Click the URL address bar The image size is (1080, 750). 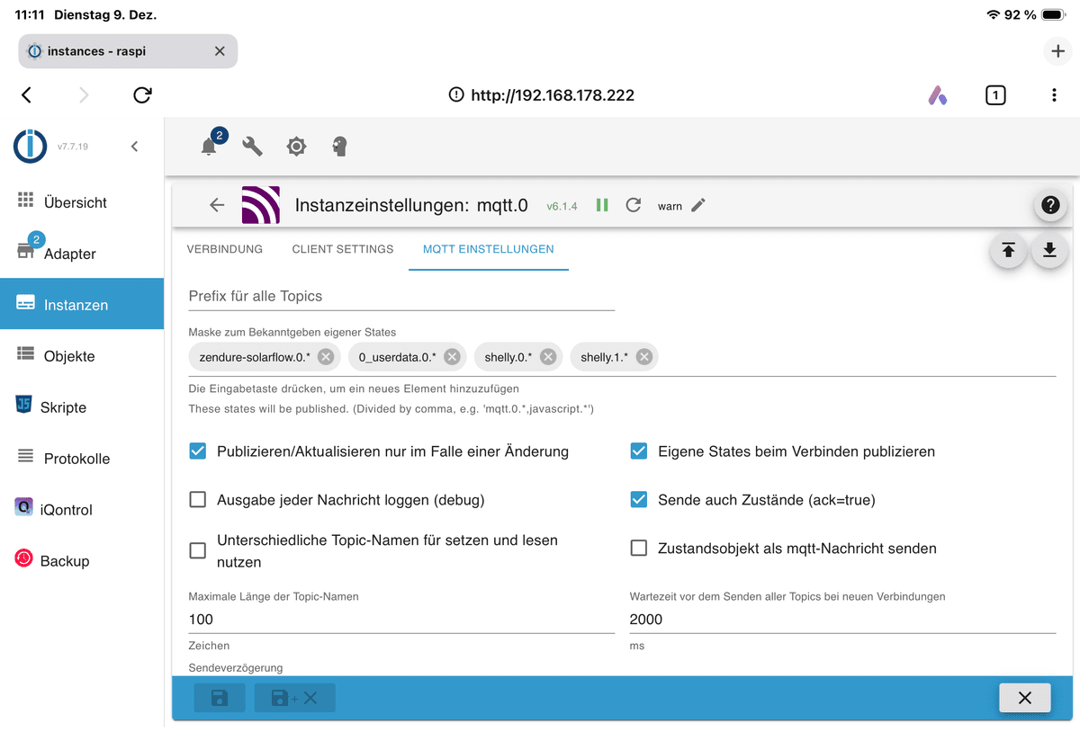(x=541, y=95)
